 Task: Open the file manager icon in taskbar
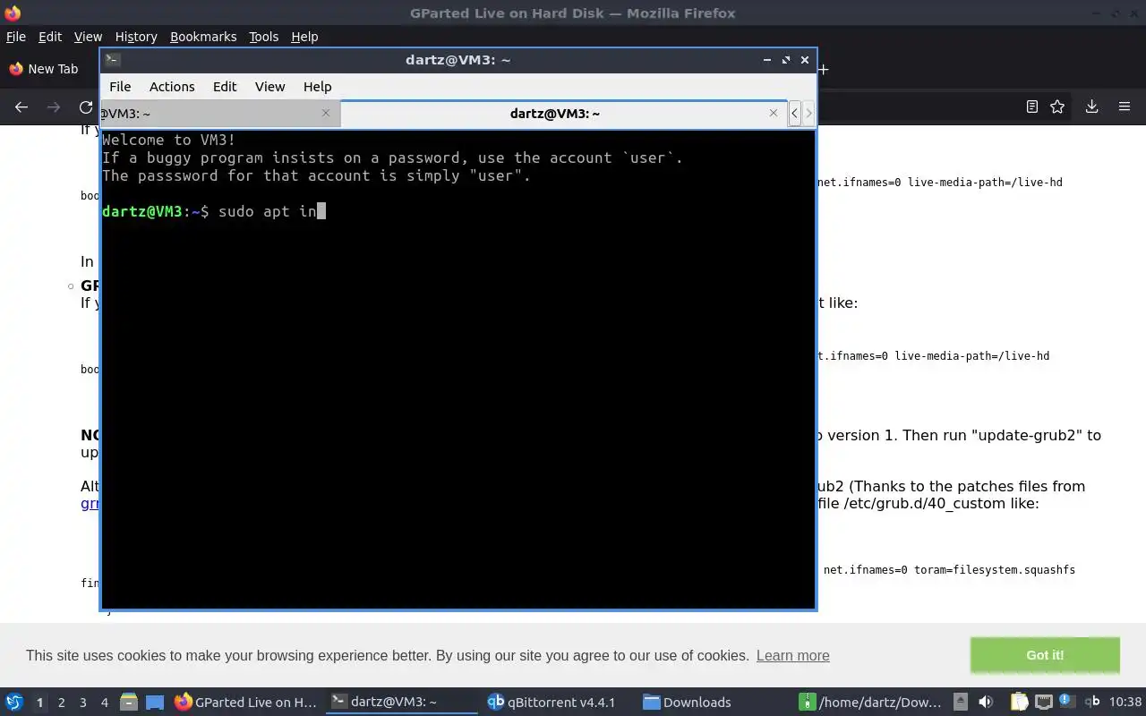[128, 702]
